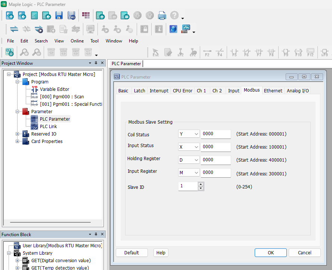
Task: Click the green Add Program icon
Action: coord(100,15)
